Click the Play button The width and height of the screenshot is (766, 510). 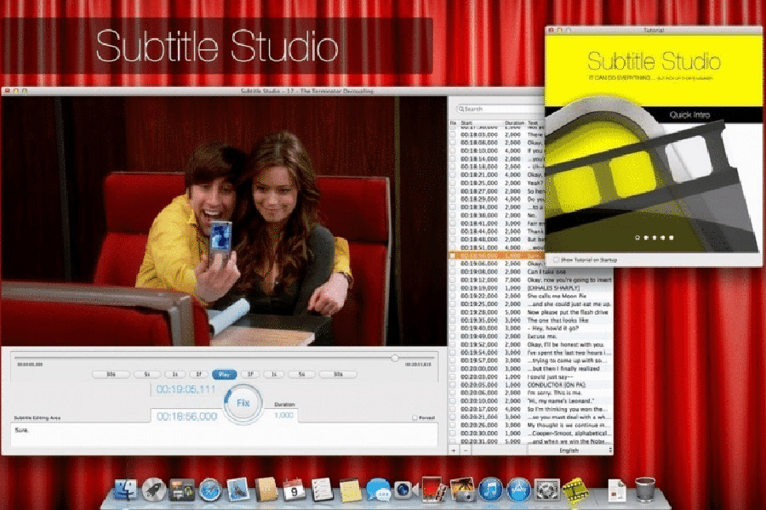point(224,374)
